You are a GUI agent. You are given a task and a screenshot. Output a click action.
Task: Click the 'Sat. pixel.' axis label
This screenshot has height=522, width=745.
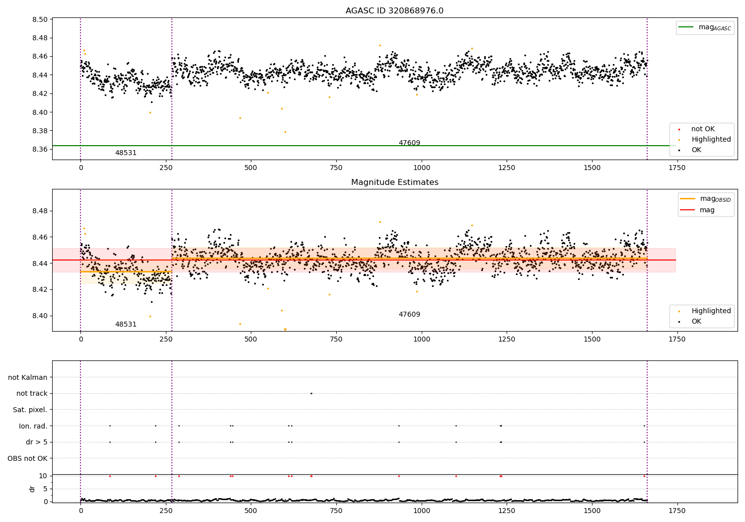pyautogui.click(x=30, y=410)
